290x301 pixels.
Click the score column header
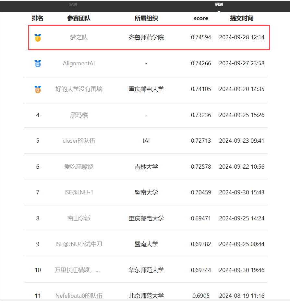(x=201, y=18)
